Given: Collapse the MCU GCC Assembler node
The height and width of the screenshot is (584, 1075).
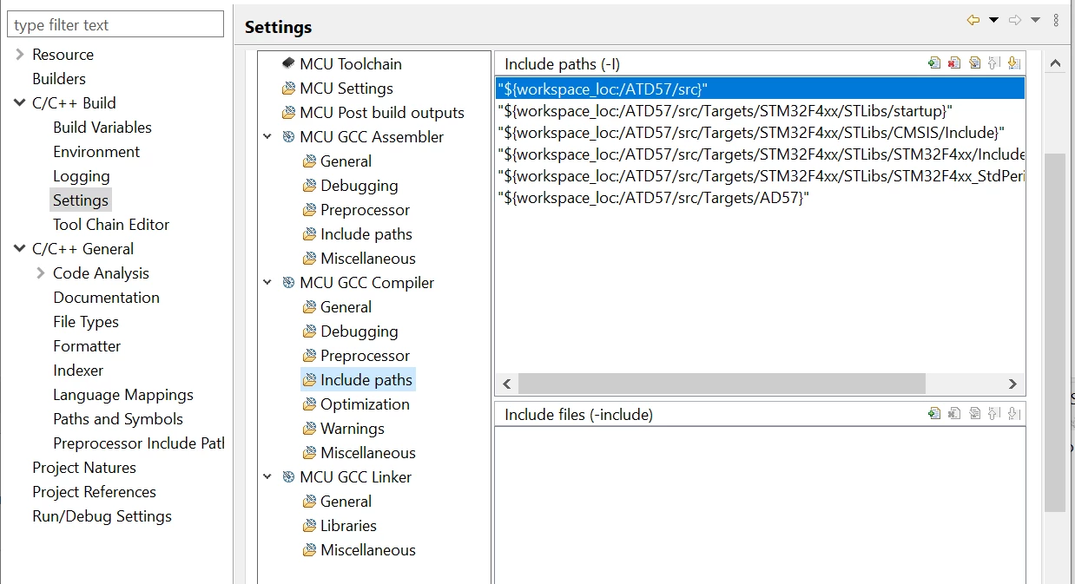Looking at the screenshot, I should point(268,136).
